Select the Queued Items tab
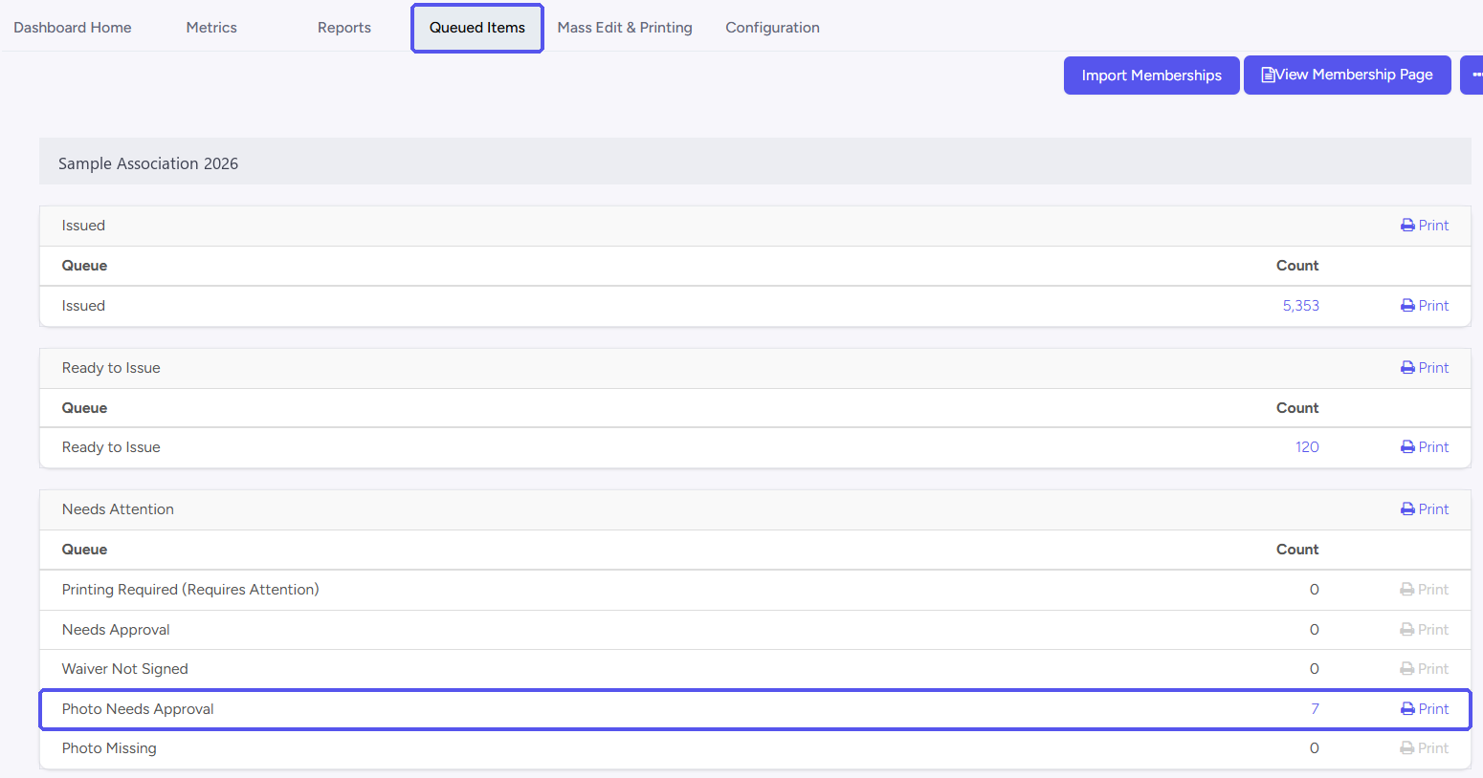1483x778 pixels. tap(477, 28)
